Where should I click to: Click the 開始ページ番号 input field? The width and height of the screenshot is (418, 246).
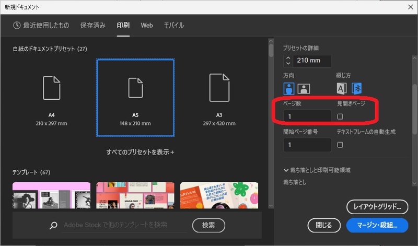(307, 145)
